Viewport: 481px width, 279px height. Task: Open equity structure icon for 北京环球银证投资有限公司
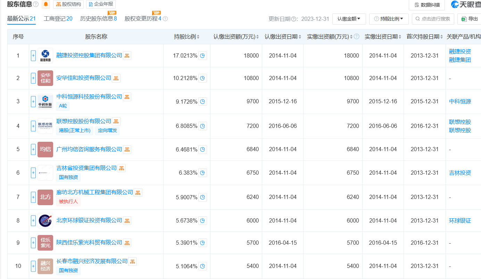coord(127,220)
